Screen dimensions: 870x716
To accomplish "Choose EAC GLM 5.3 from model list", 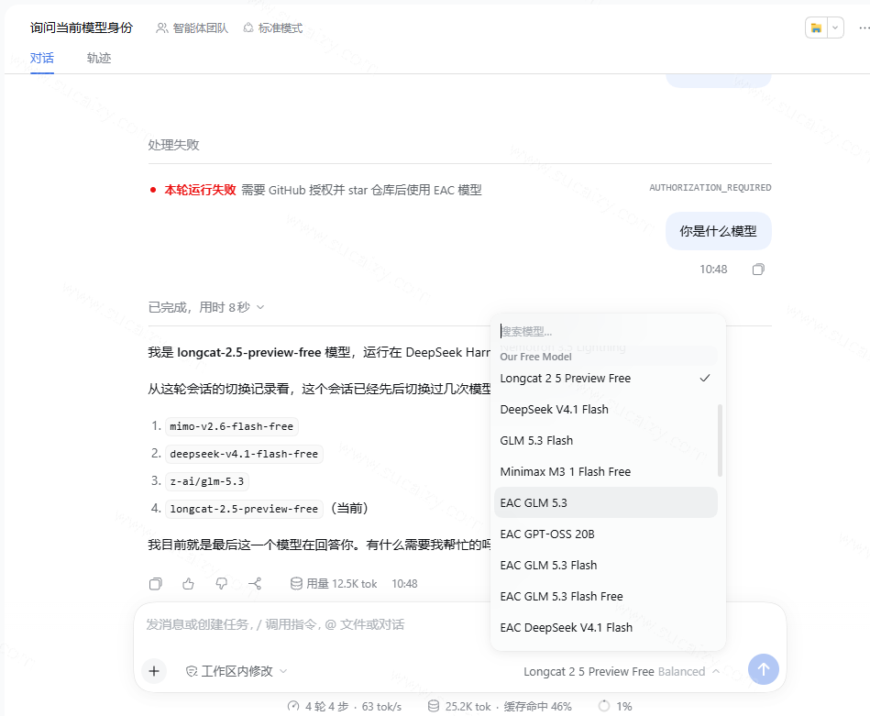I will click(605, 503).
